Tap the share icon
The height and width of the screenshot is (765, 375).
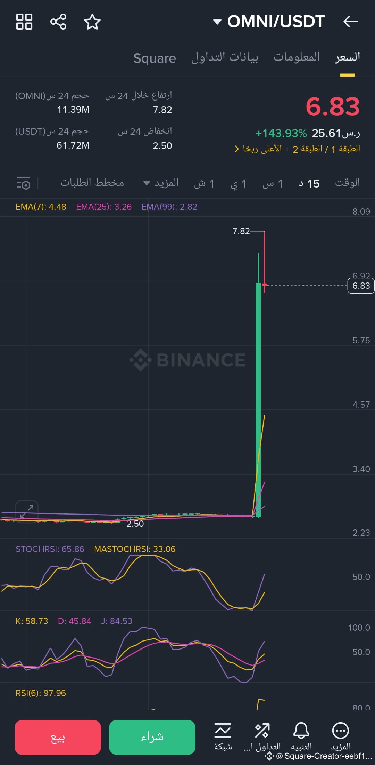click(58, 22)
